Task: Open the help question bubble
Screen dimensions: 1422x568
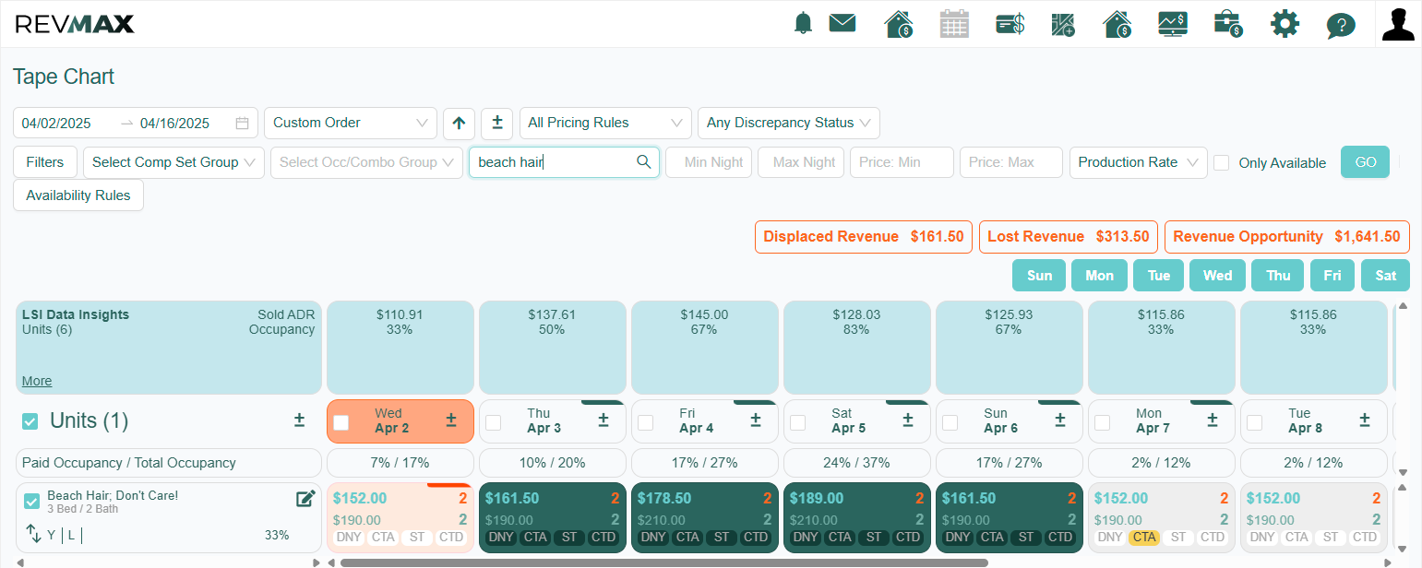Action: click(1341, 25)
